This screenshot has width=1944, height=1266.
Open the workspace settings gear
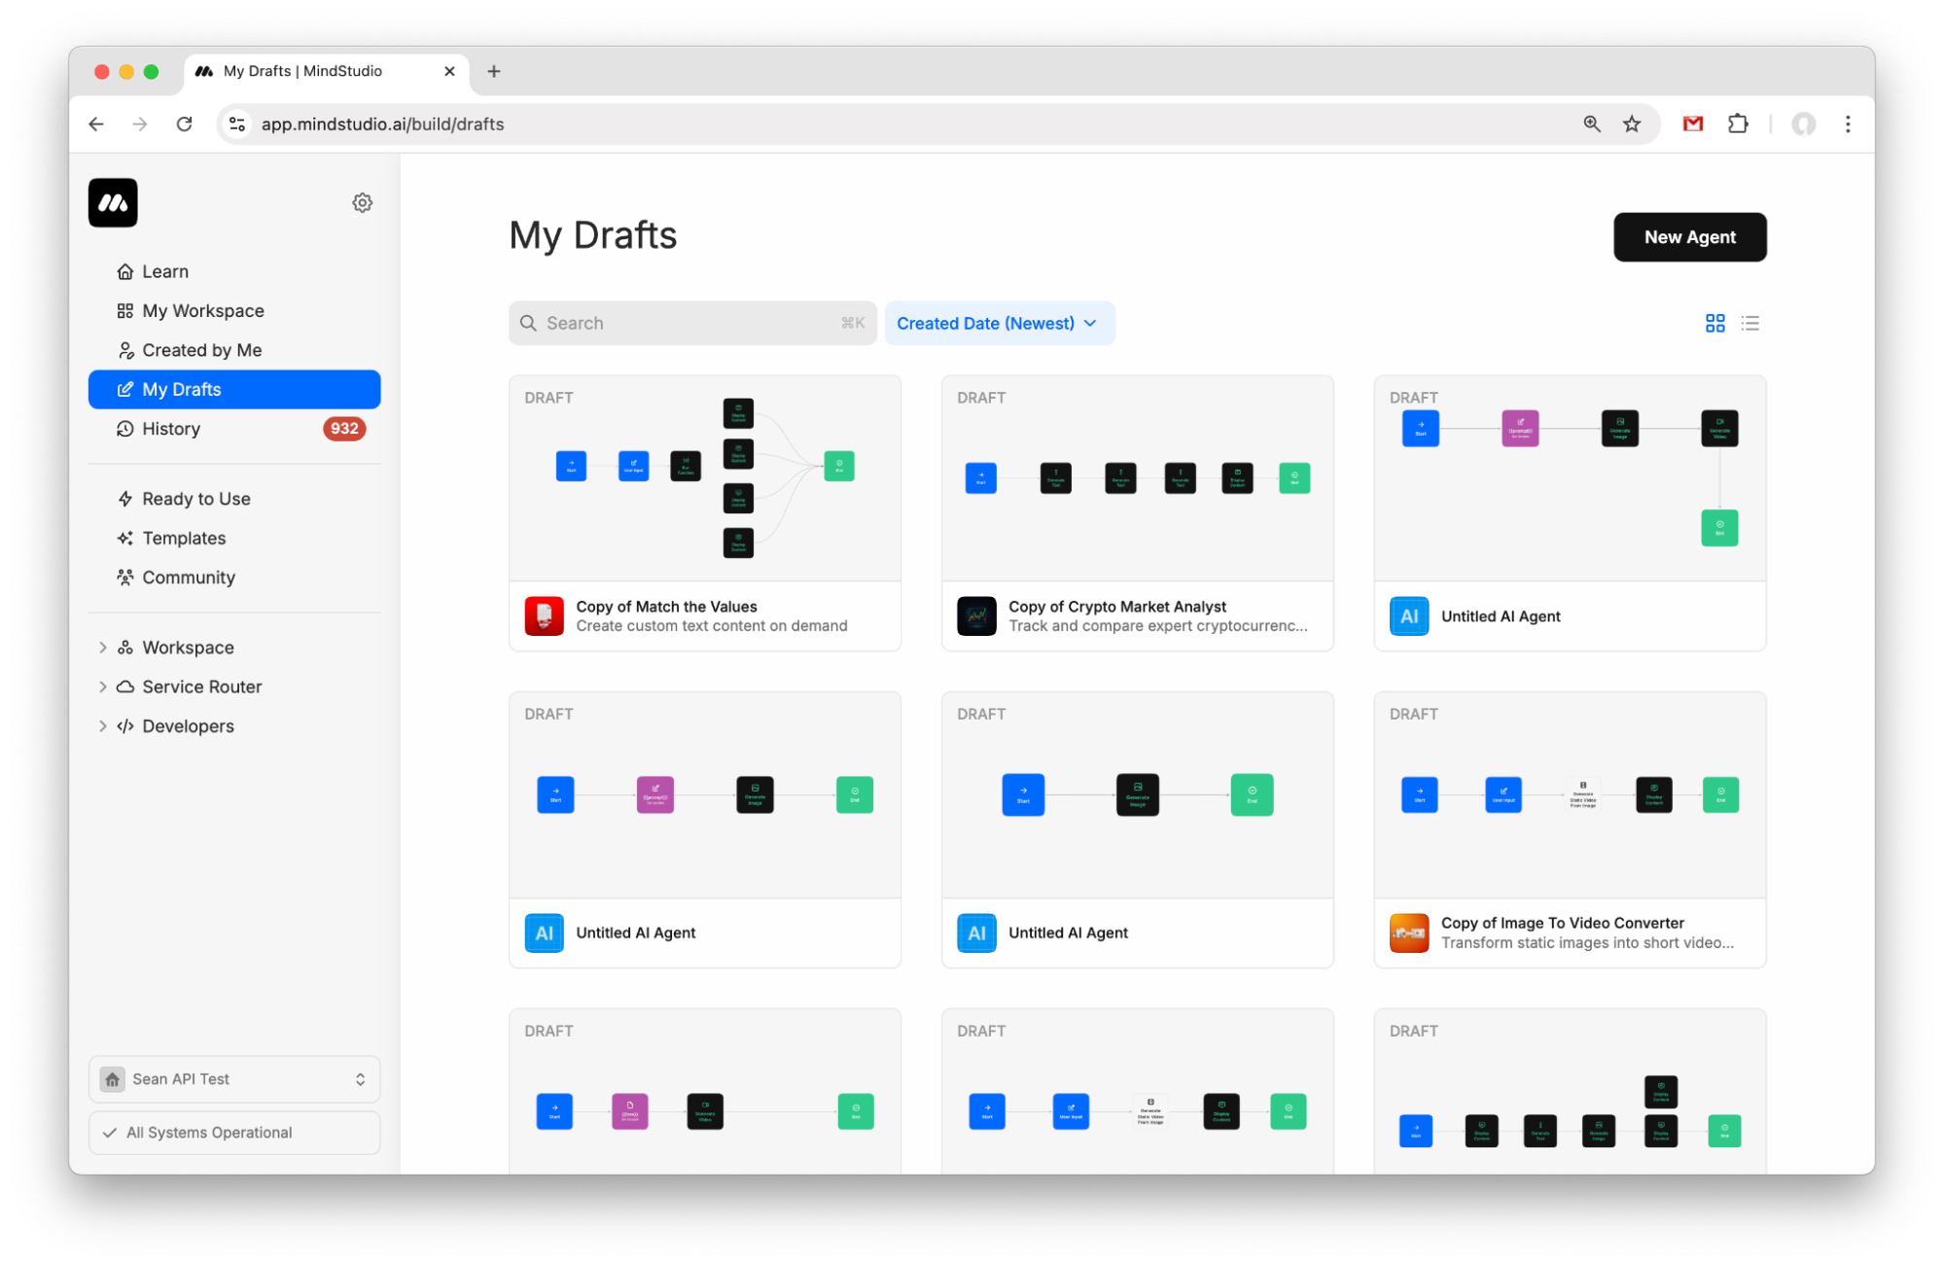[362, 202]
